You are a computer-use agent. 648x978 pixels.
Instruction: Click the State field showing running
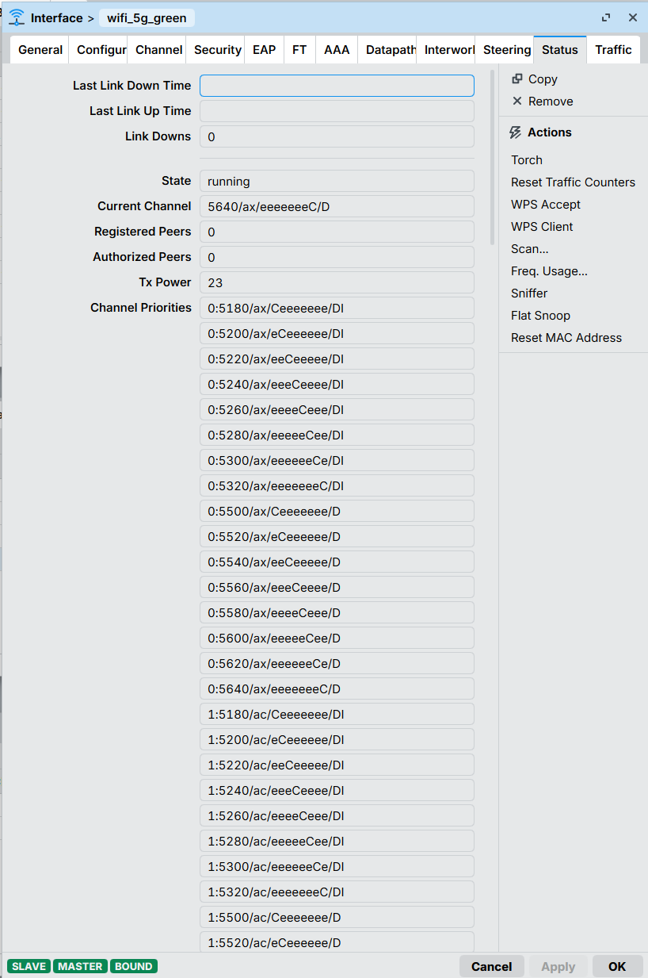coord(337,181)
